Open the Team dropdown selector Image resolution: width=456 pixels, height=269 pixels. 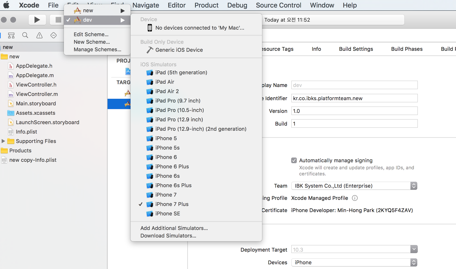pos(354,186)
